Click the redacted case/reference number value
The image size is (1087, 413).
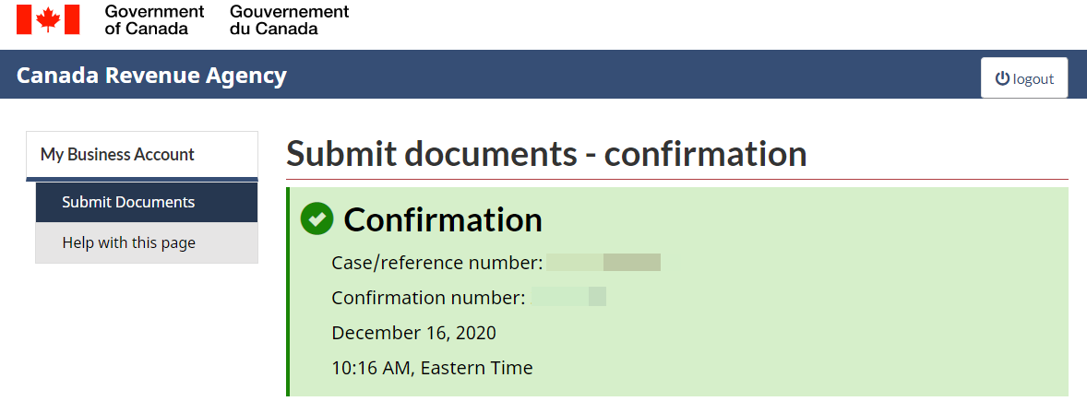tap(603, 263)
